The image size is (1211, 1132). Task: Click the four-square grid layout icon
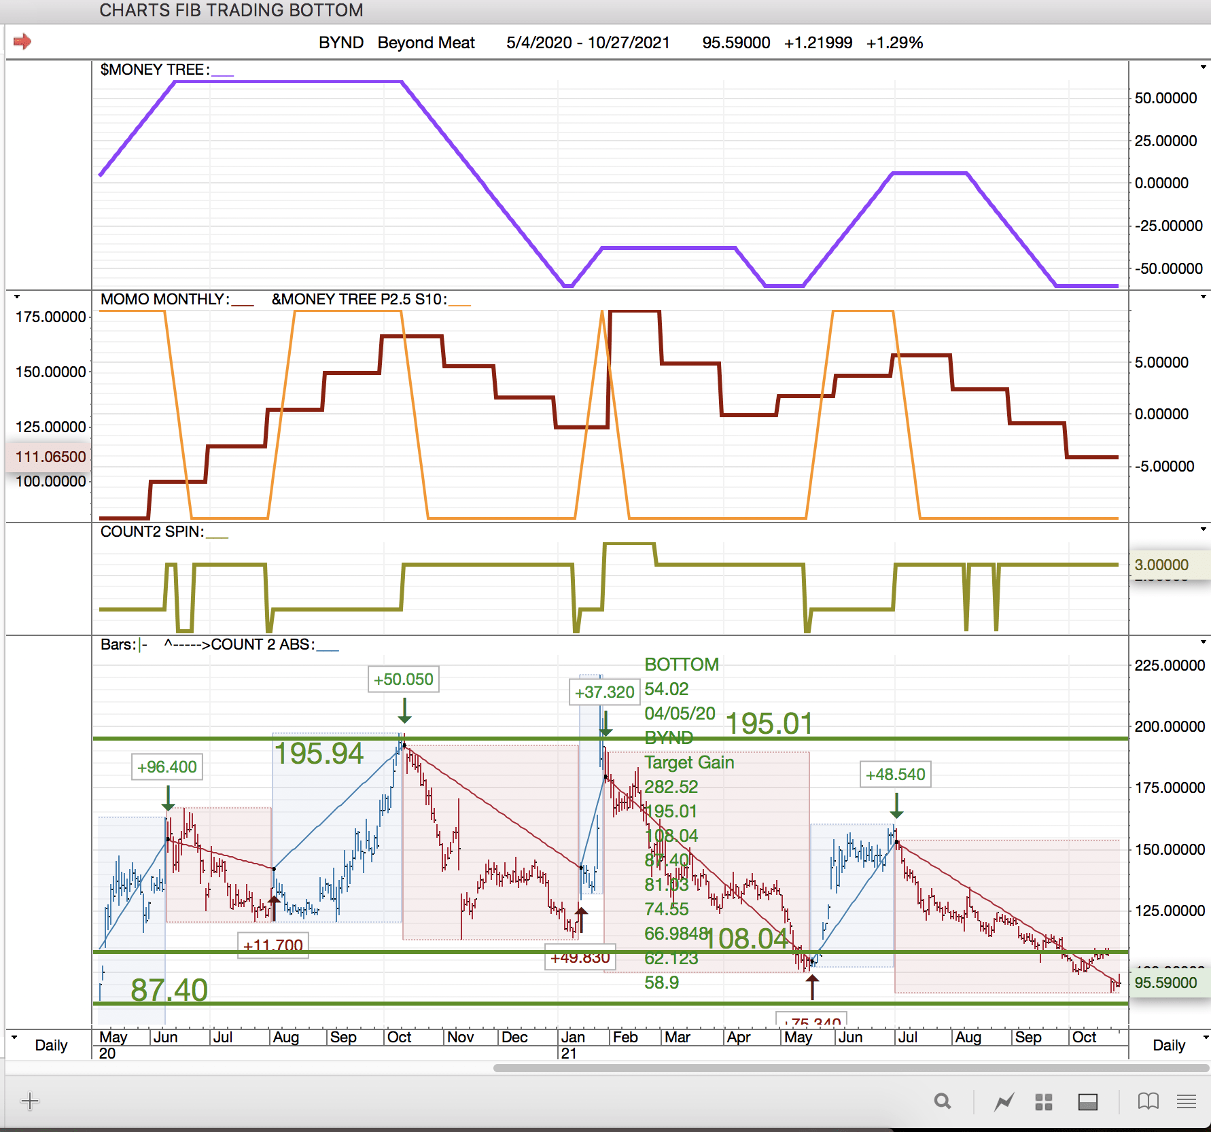click(1044, 1101)
